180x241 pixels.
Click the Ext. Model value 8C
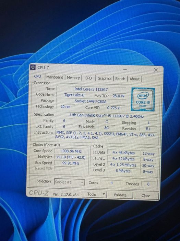click(107, 128)
